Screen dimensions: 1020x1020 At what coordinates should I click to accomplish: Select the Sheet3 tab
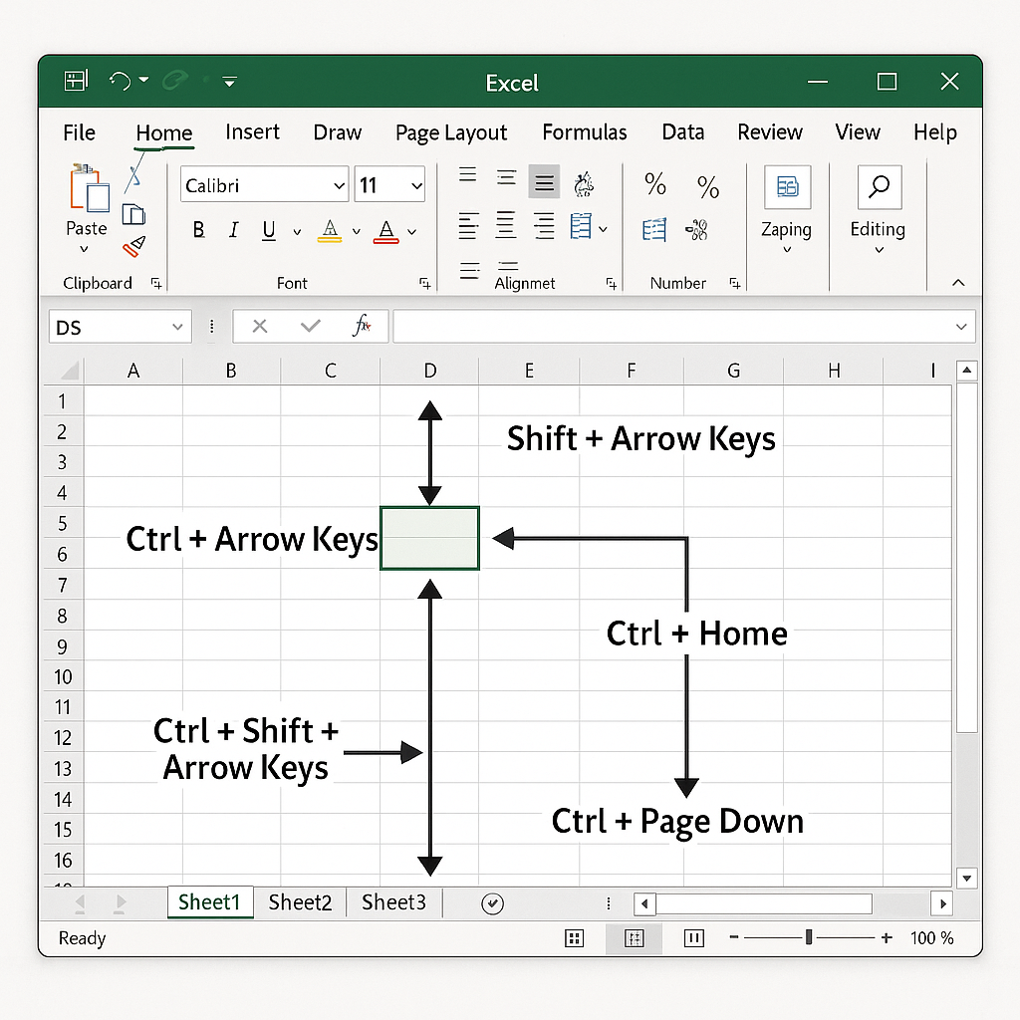coord(393,902)
